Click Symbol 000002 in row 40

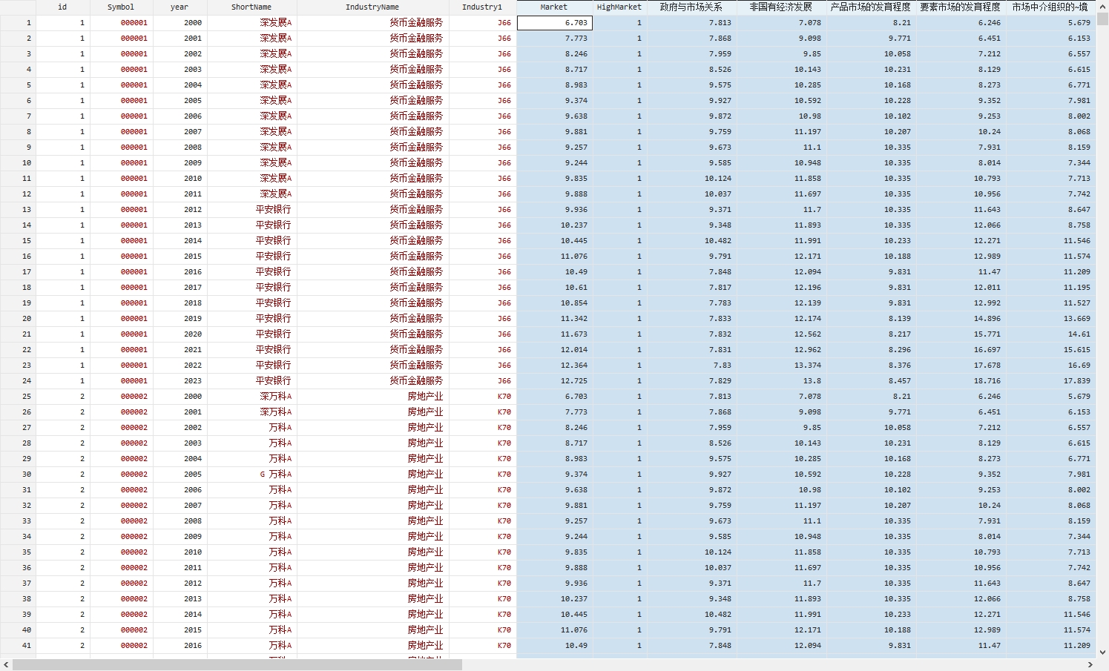click(x=122, y=630)
